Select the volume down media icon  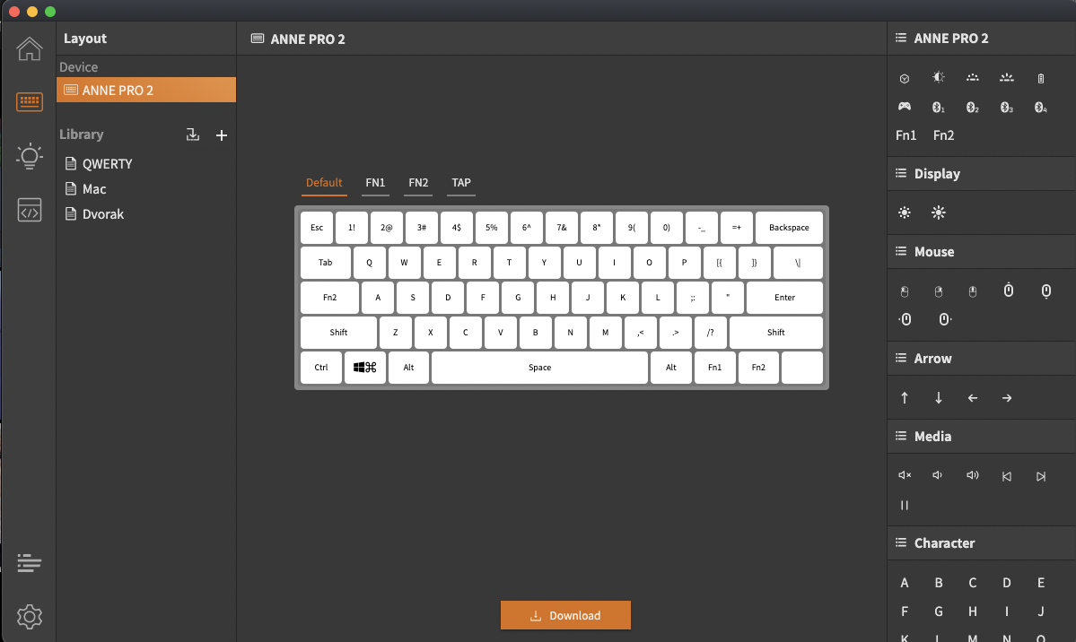pyautogui.click(x=938, y=475)
